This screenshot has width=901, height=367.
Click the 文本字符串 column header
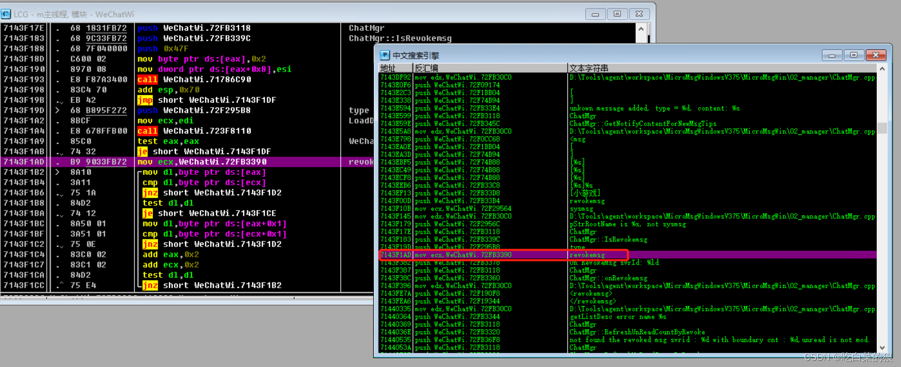722,68
